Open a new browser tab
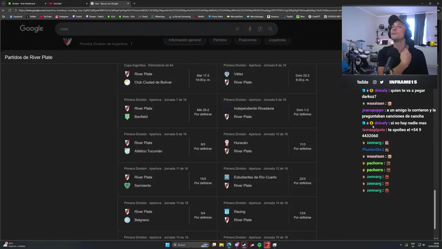 pyautogui.click(x=134, y=3)
